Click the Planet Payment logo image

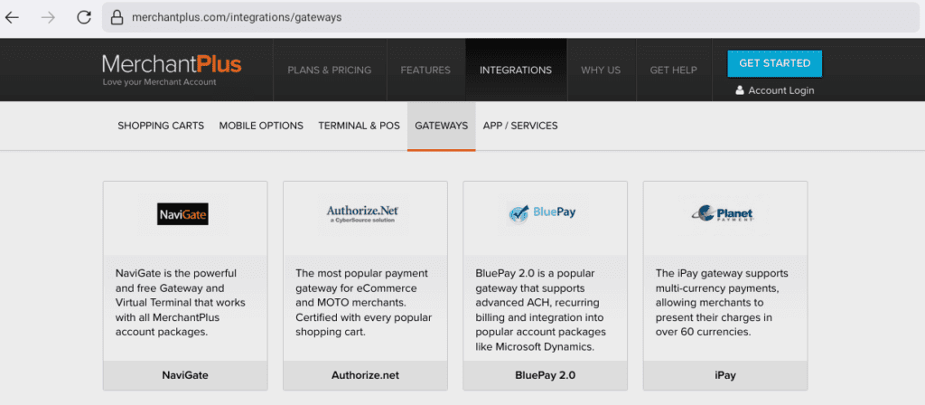[x=723, y=213]
